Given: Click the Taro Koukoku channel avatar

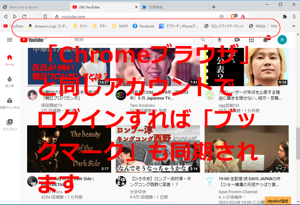Looking at the screenshot, I should [121, 95].
